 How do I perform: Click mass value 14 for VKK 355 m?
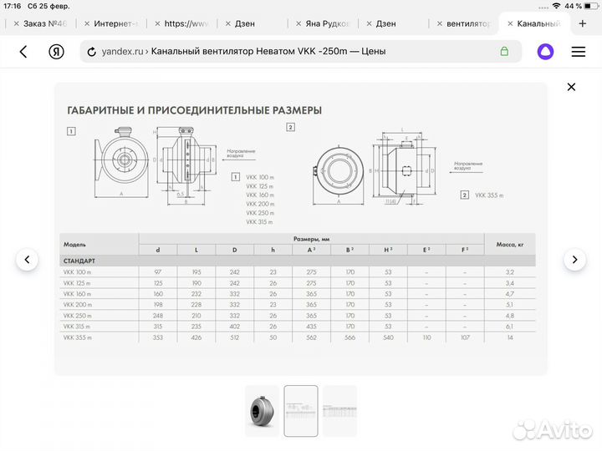(x=510, y=337)
